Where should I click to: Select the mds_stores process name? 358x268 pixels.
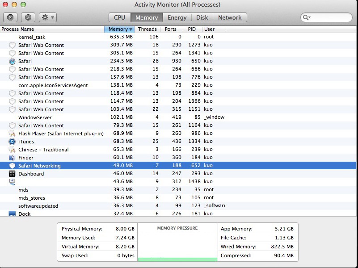click(32, 198)
